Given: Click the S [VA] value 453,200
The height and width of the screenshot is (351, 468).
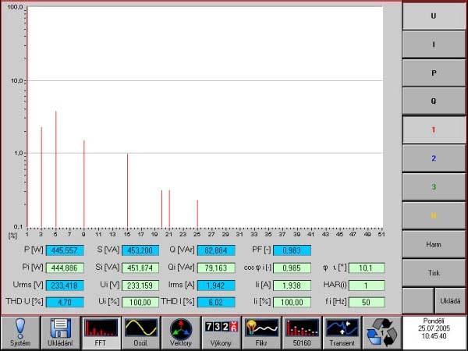Looking at the screenshot, I should point(140,250).
